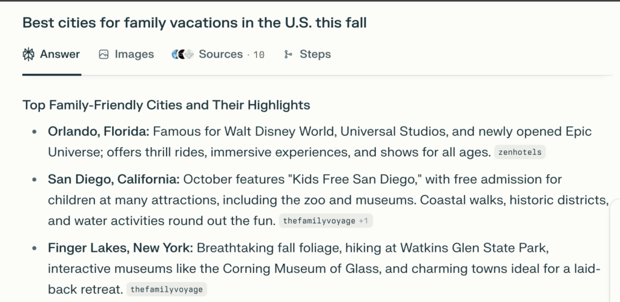The height and width of the screenshot is (302, 620).
Task: Click the Top Family-Friendly Cities heading
Action: click(x=166, y=105)
